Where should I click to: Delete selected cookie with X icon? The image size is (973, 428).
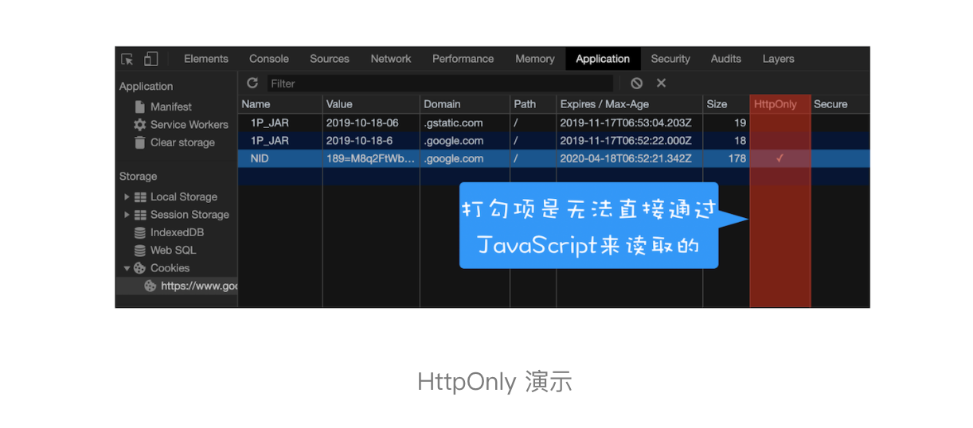click(661, 83)
